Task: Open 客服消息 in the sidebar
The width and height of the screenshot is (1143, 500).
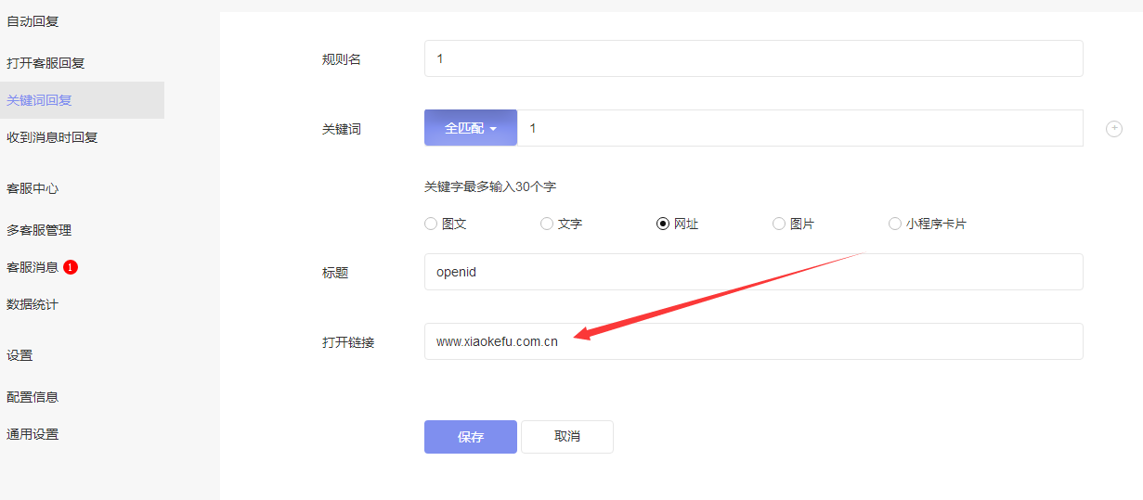Action: (32, 267)
